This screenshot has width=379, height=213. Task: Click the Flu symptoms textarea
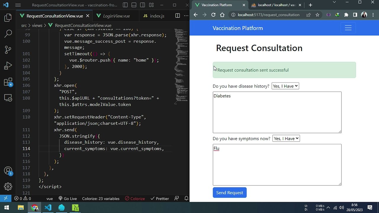point(277,165)
